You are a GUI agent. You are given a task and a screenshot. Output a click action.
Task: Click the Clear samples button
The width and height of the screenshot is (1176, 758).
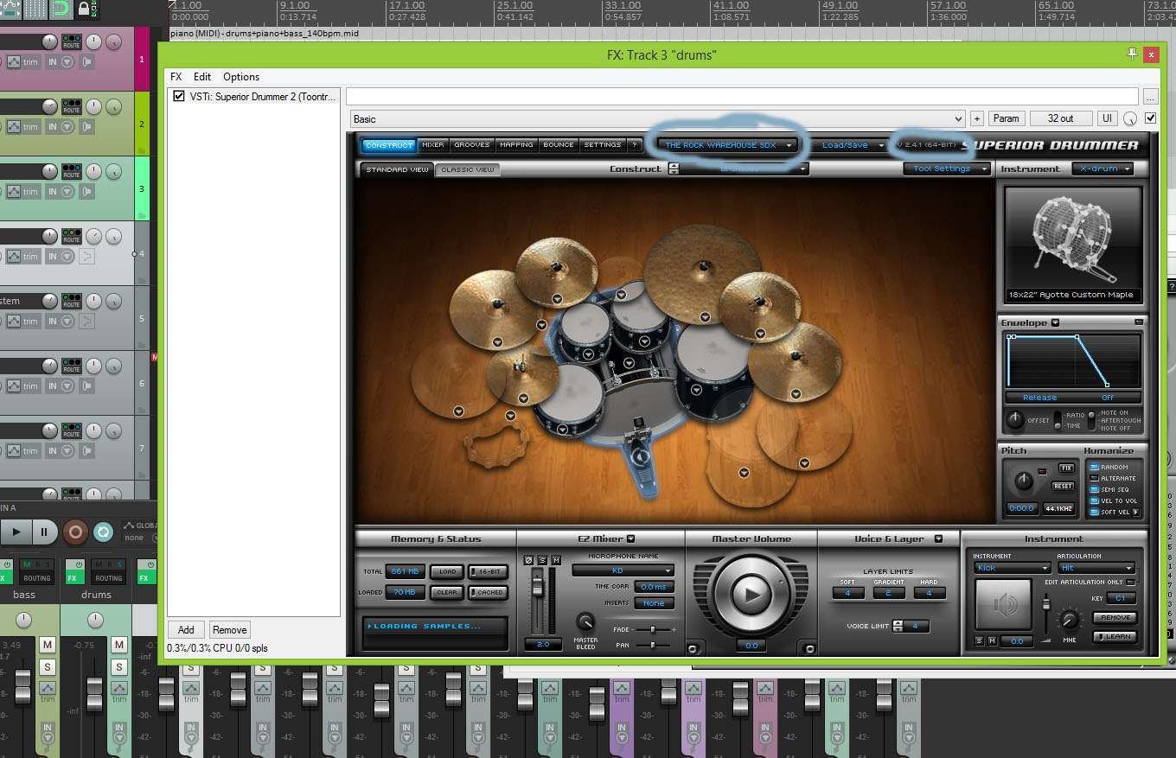[447, 592]
